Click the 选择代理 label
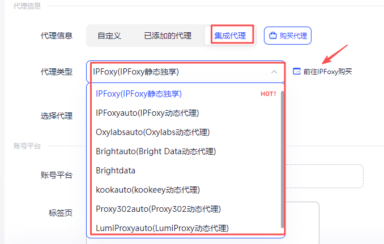Image resolution: width=384 pixels, height=244 pixels. 57,116
